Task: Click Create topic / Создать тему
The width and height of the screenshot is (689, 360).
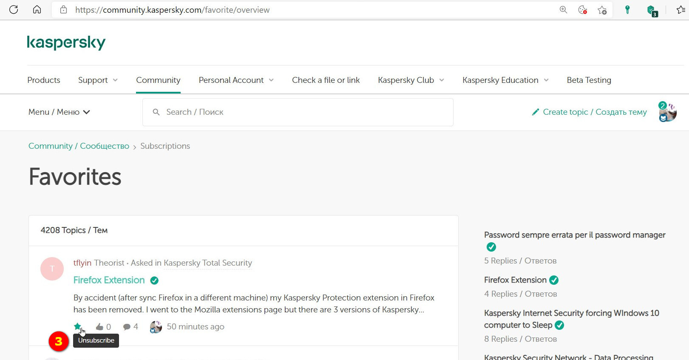Action: click(x=589, y=112)
